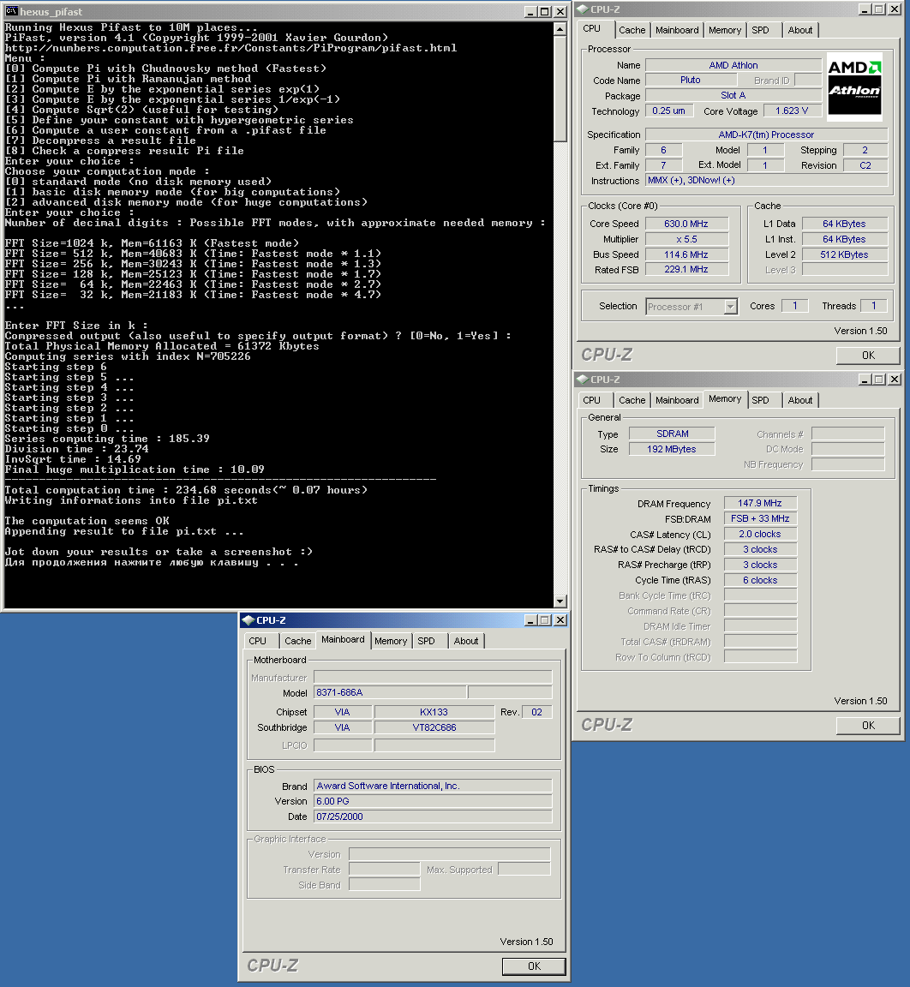Minimize the CPU-Z window showing DRAM timings
The height and width of the screenshot is (987, 910).
(x=865, y=380)
